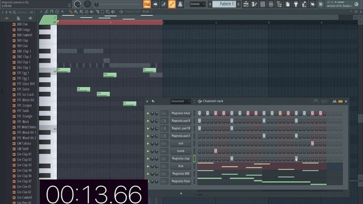Adjust the Magnolia hihat volume knob
This screenshot has height=204, width=363.
tap(157, 113)
